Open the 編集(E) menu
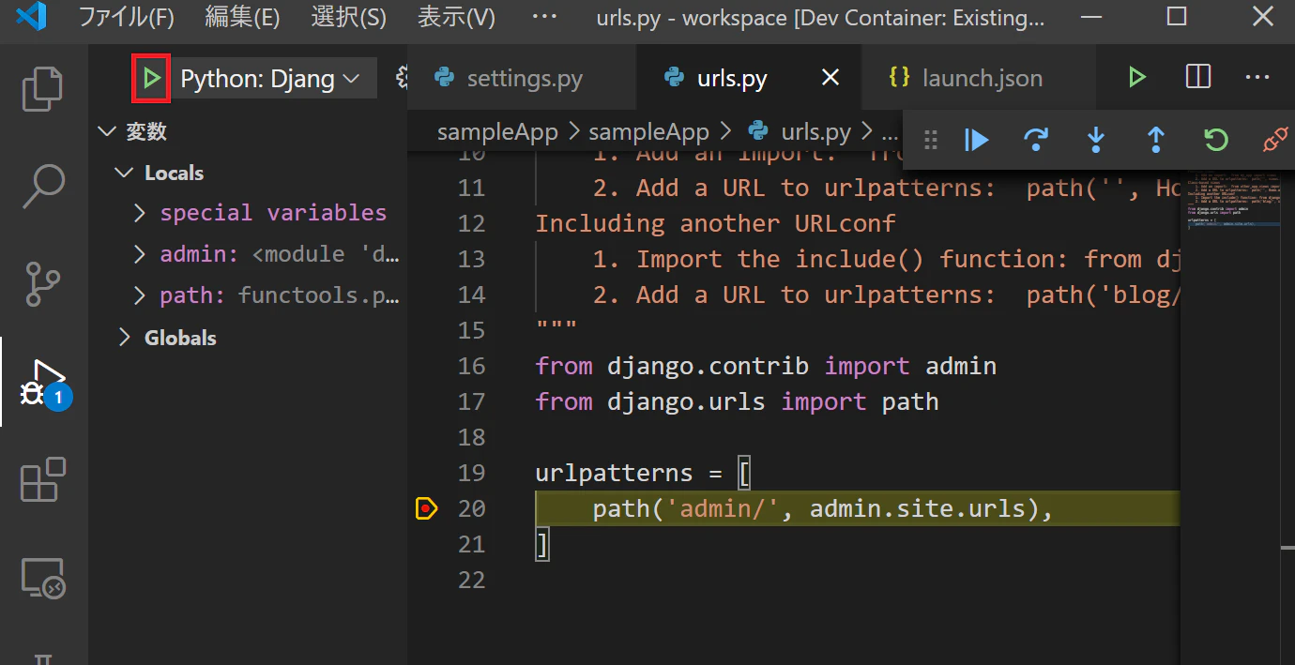The image size is (1295, 665). pos(243,18)
